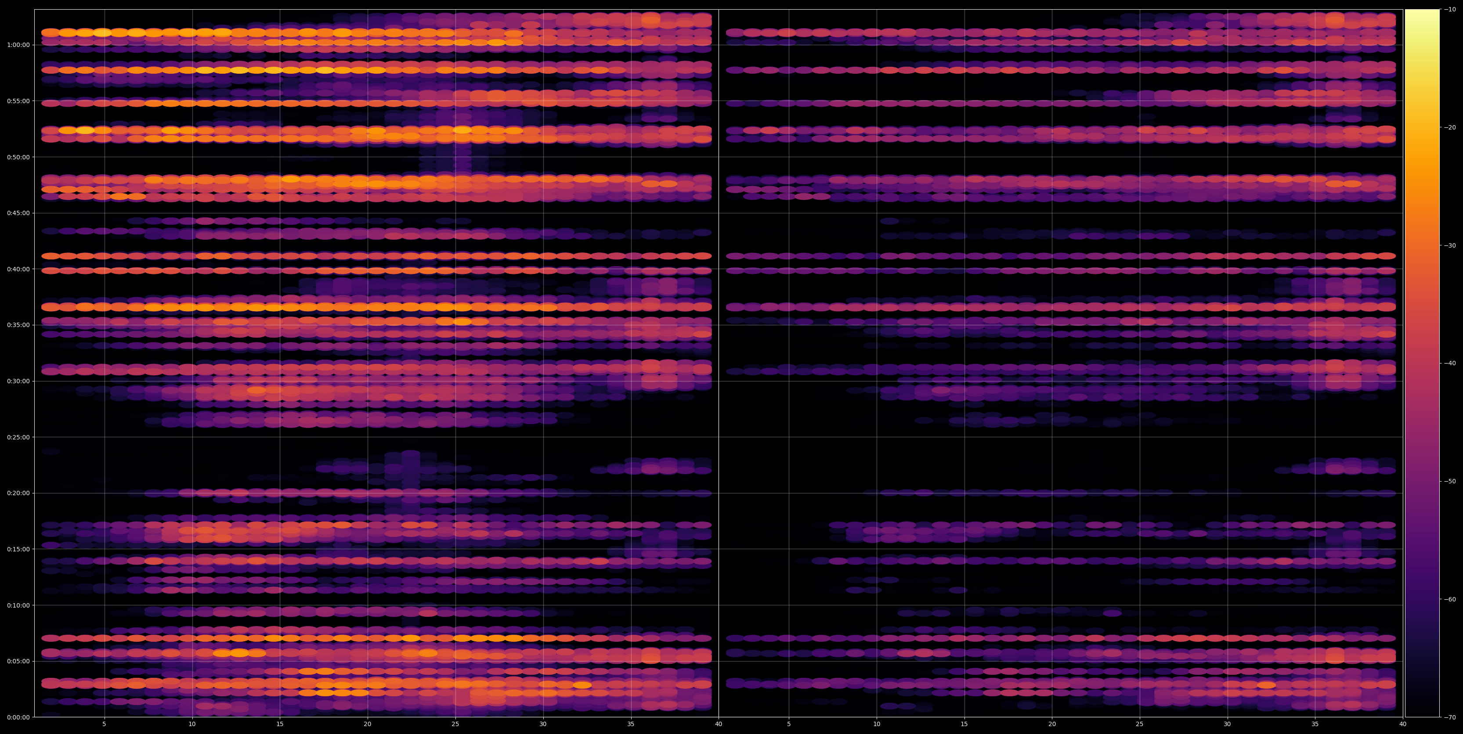1463x734 pixels.
Task: Select the 0:30:00 y-axis tick label
Action: pos(18,381)
